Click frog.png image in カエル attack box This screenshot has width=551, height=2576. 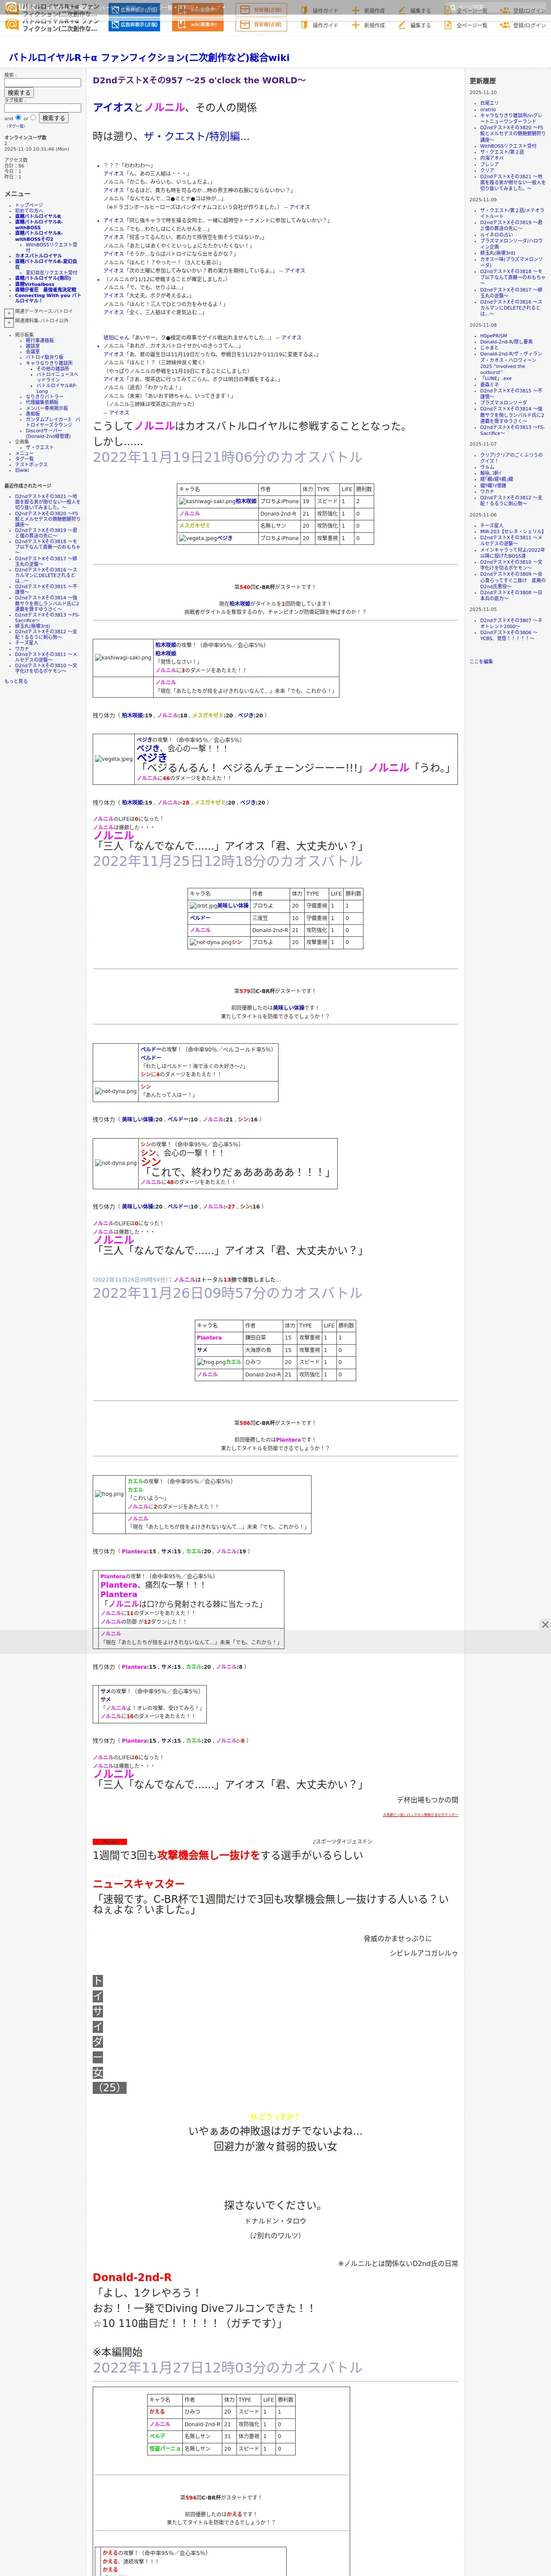110,1494
